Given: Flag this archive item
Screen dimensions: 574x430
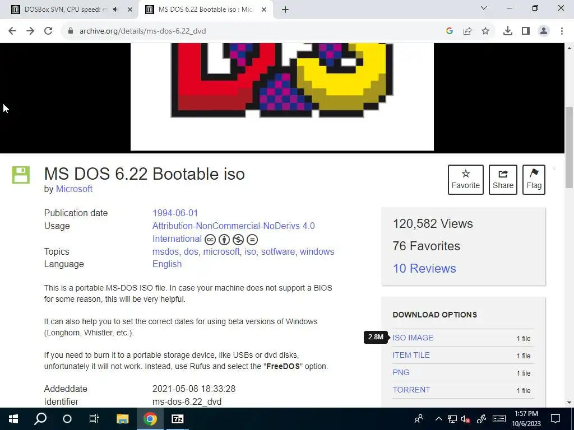Looking at the screenshot, I should pyautogui.click(x=534, y=180).
